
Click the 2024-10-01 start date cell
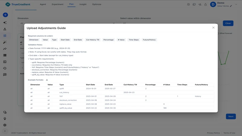[91, 89]
